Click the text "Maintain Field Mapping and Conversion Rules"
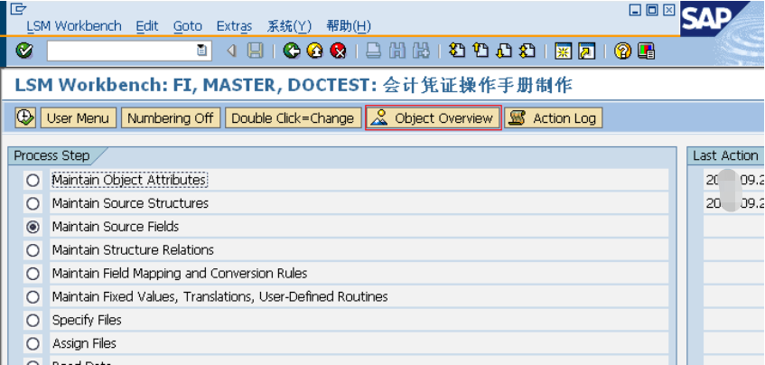Image resolution: width=765 pixels, height=365 pixels. click(180, 274)
